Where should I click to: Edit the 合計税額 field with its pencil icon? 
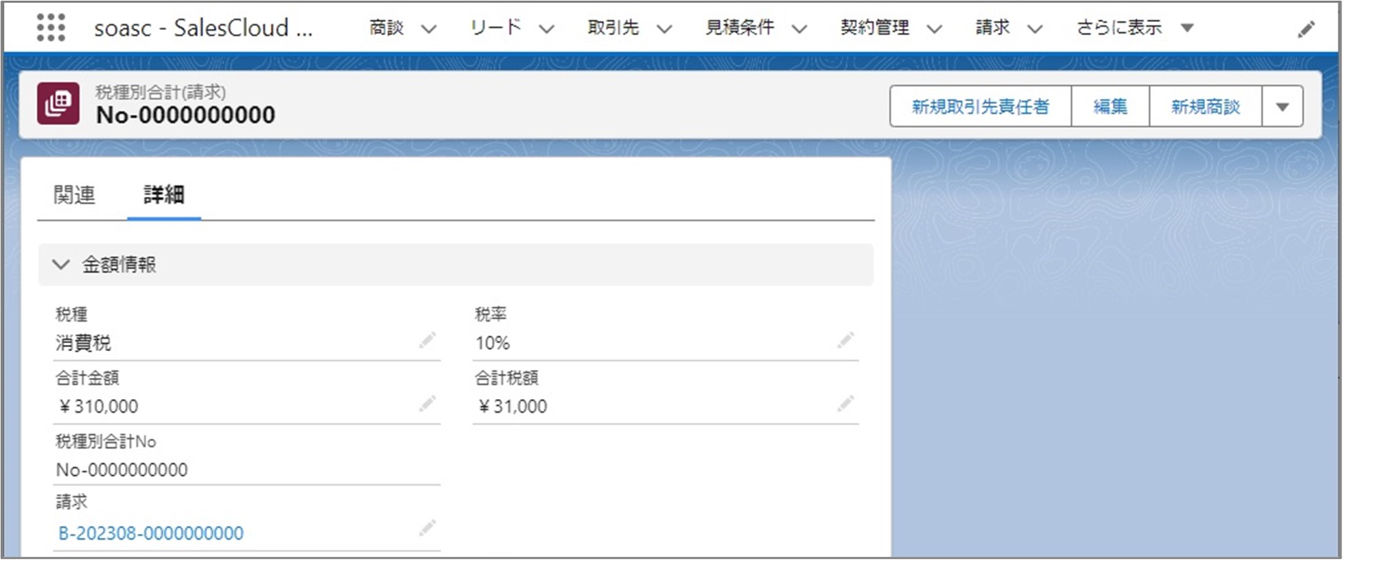(x=845, y=403)
